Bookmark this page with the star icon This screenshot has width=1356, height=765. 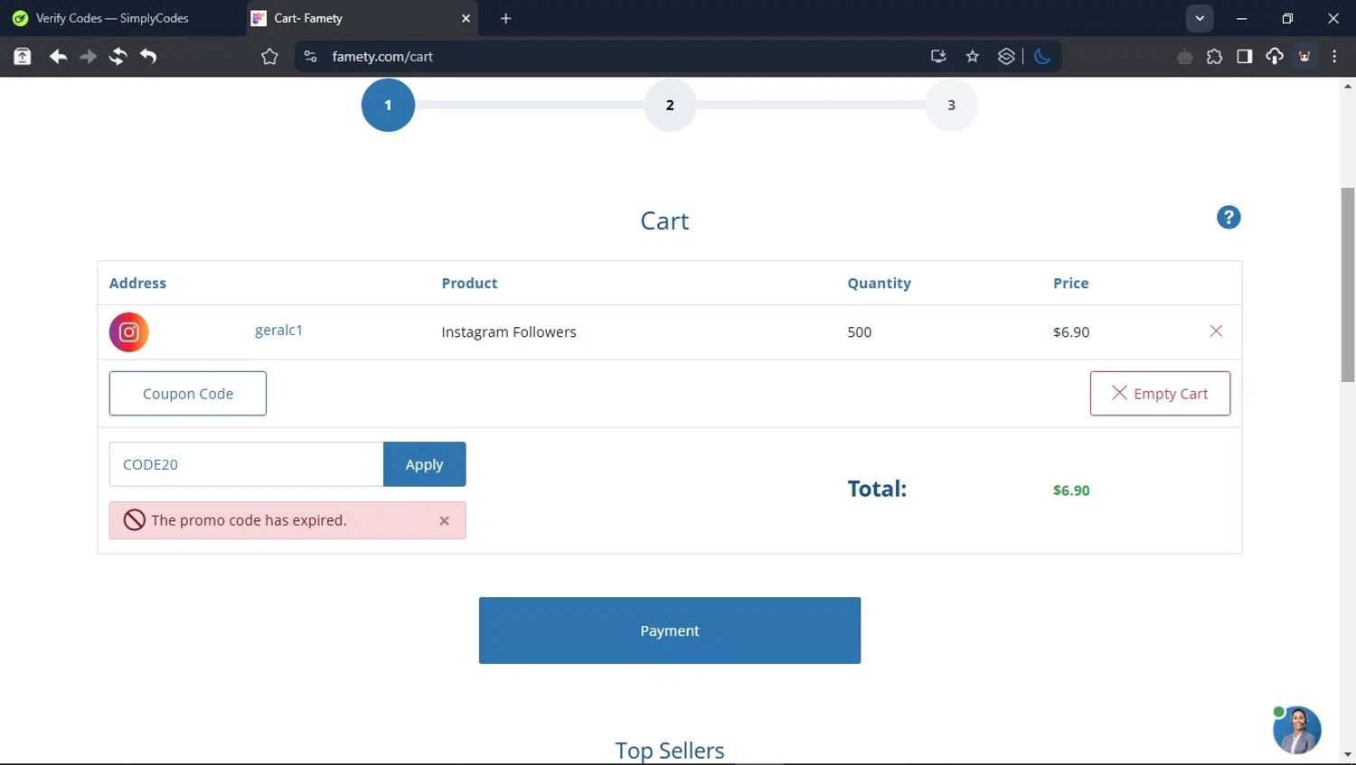coord(973,57)
